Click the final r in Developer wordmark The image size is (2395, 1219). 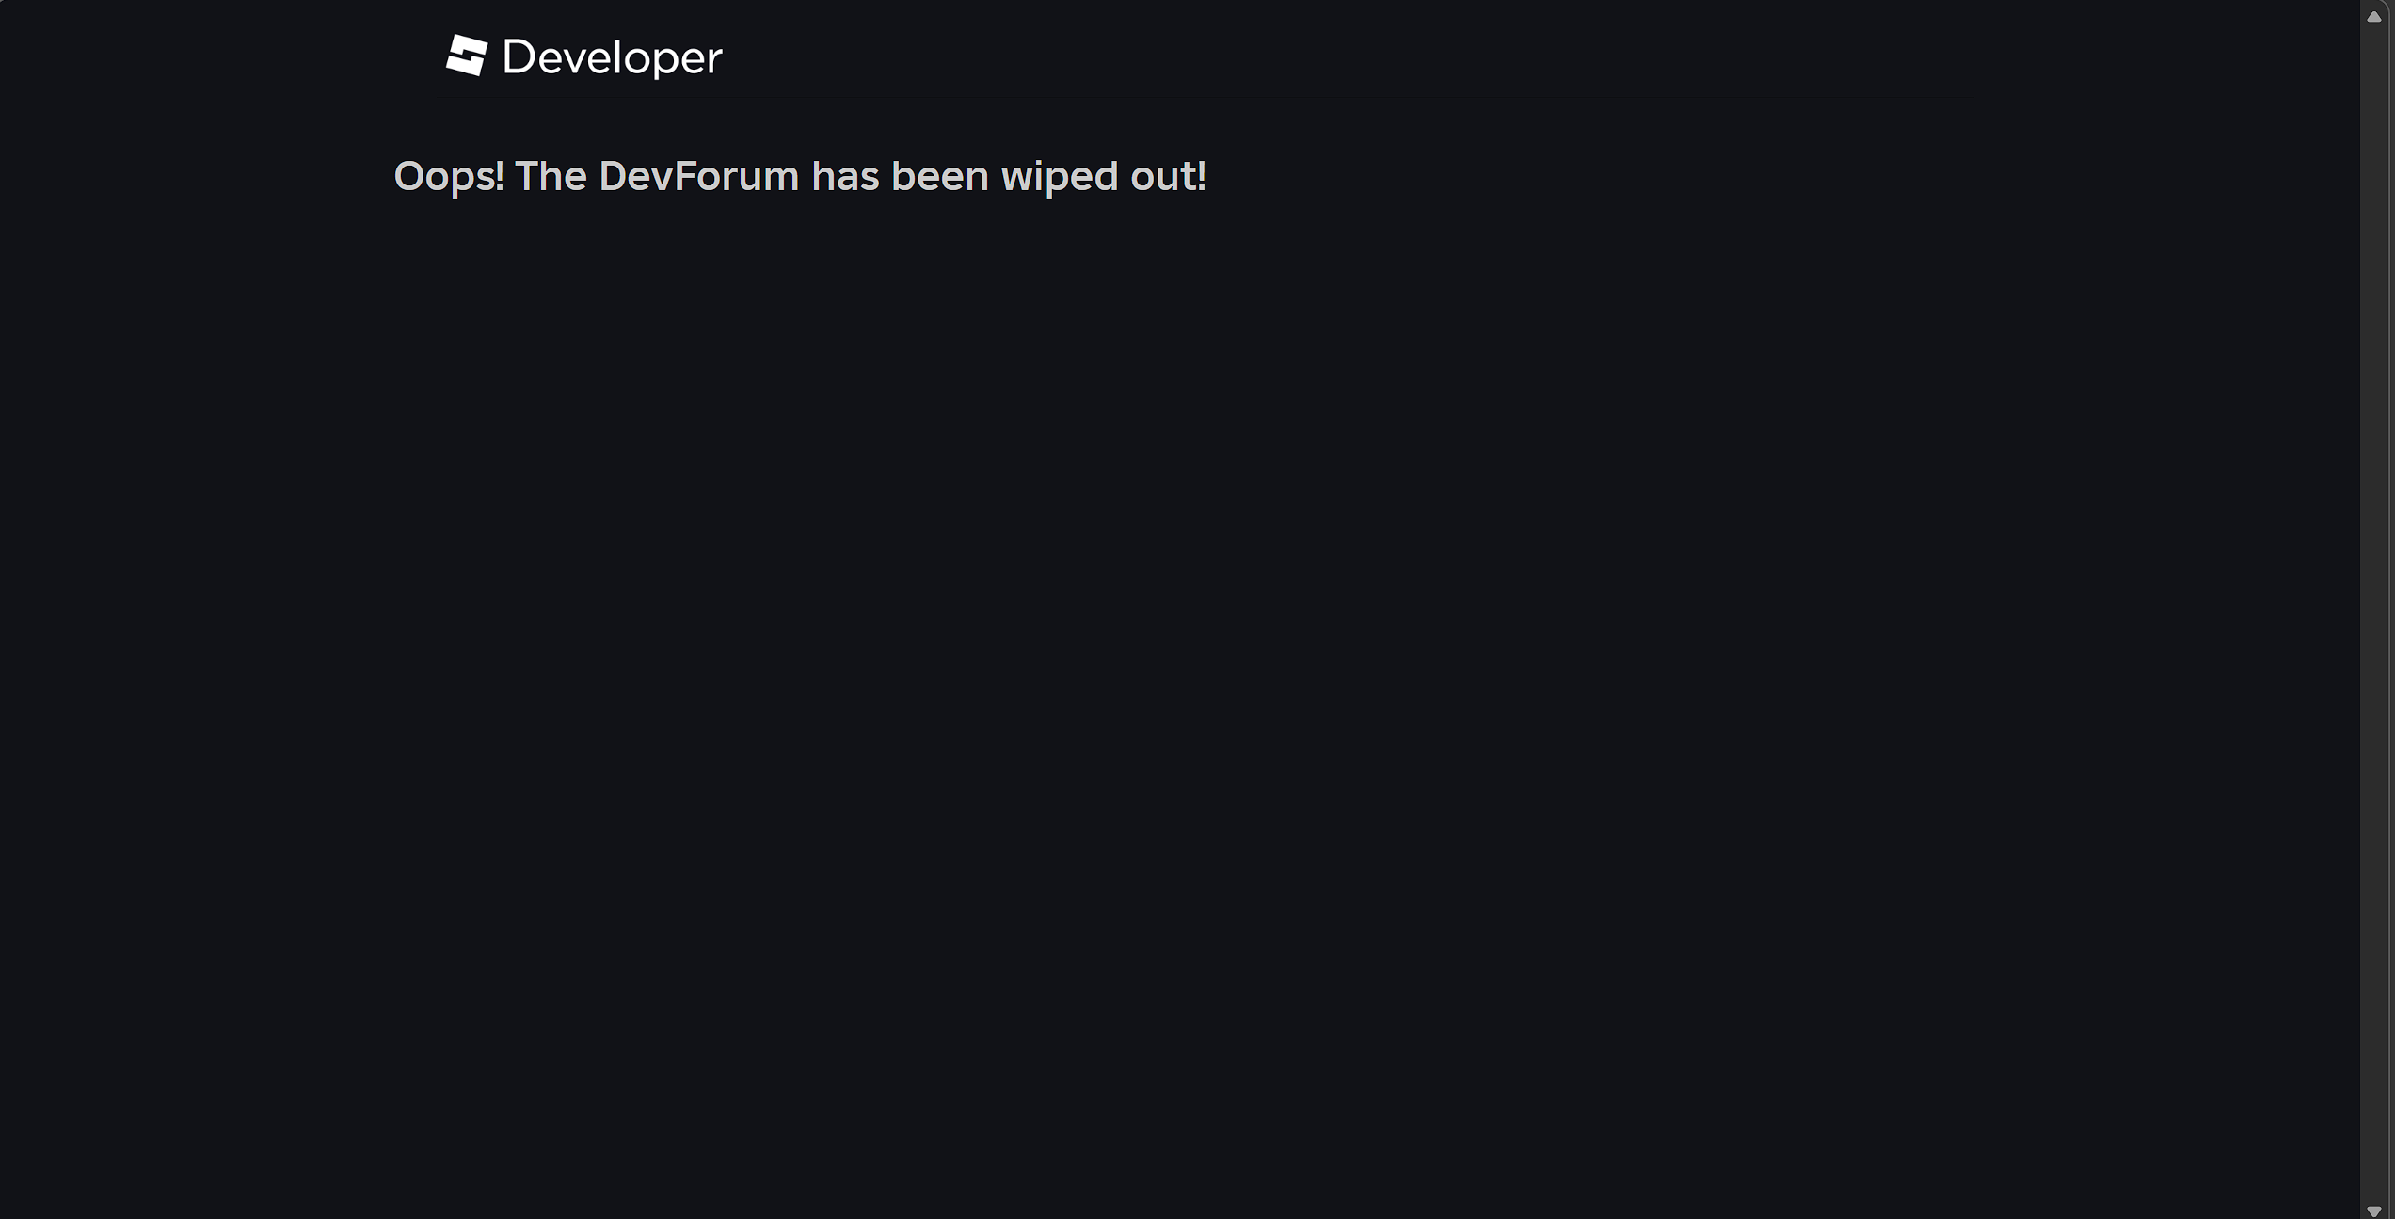tap(715, 60)
